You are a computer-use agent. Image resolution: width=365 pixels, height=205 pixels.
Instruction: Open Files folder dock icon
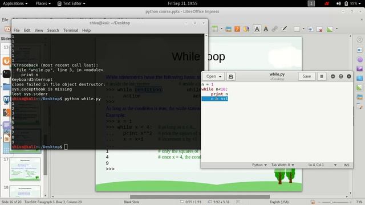coord(6,87)
